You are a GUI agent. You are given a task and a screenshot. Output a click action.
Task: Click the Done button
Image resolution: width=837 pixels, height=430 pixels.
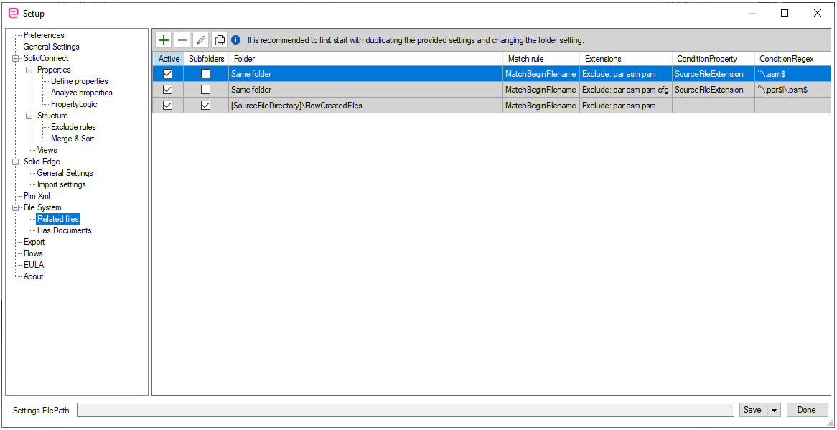coord(807,411)
